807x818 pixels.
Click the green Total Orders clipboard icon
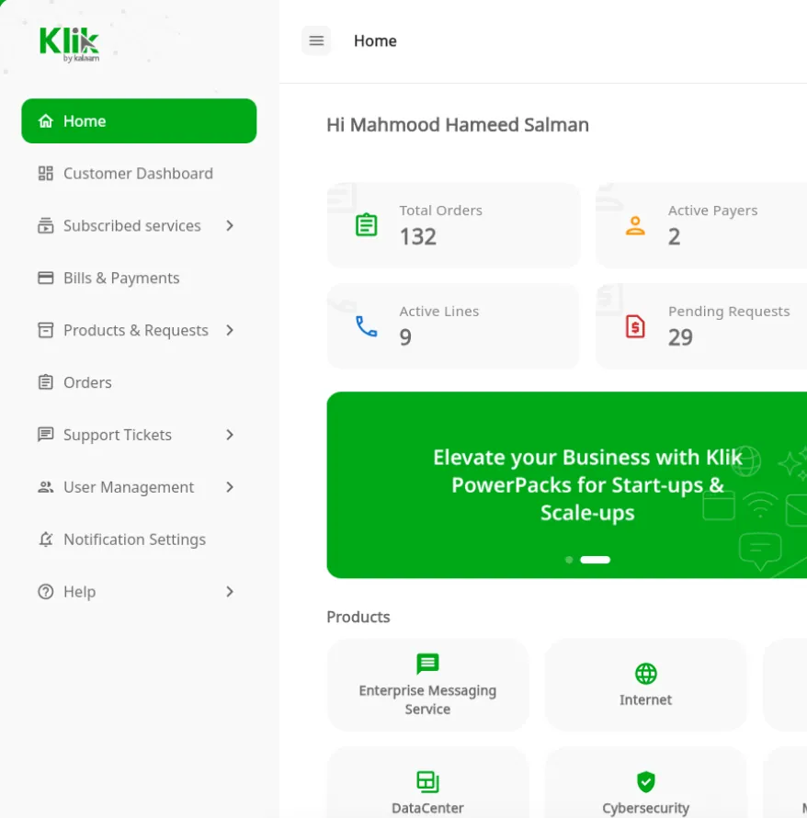click(x=366, y=225)
